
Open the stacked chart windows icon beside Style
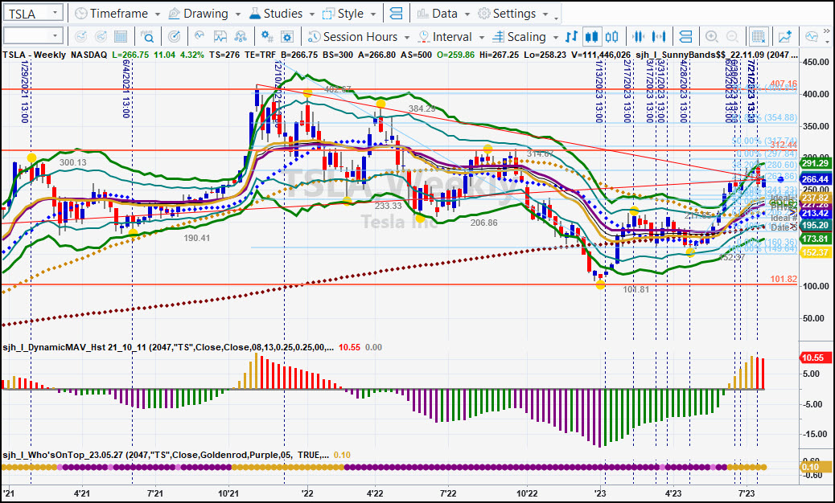pyautogui.click(x=397, y=14)
